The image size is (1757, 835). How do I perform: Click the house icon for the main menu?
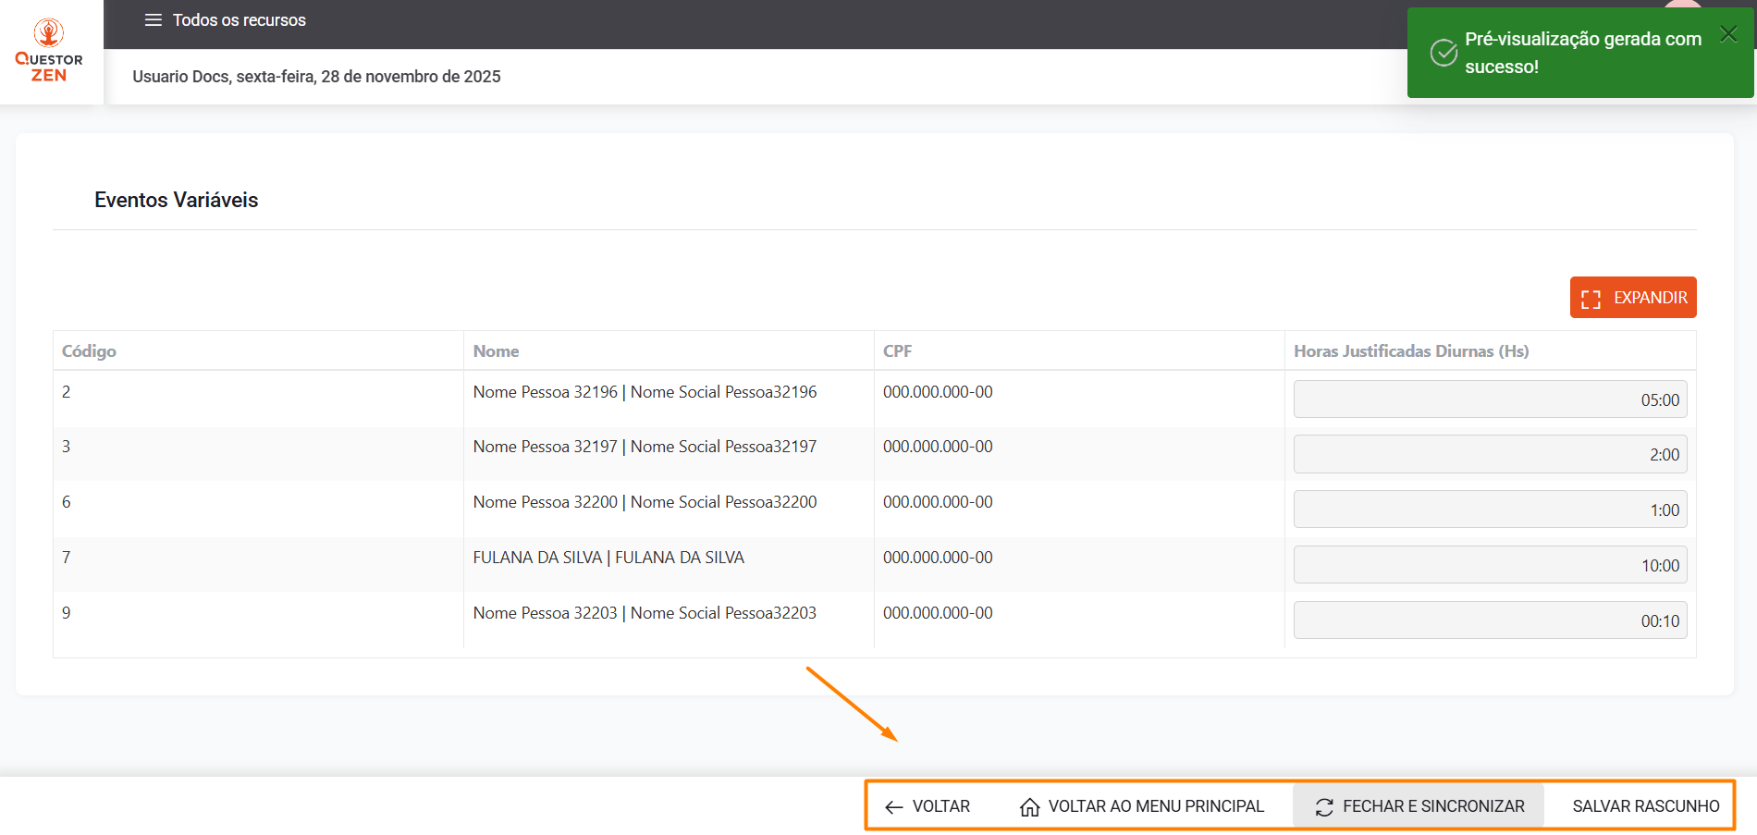point(1029,807)
